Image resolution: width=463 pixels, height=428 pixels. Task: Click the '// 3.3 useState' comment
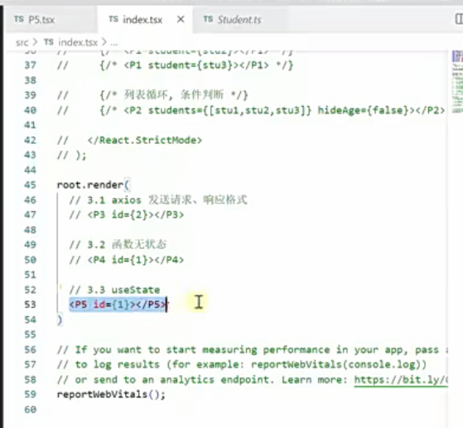point(114,290)
